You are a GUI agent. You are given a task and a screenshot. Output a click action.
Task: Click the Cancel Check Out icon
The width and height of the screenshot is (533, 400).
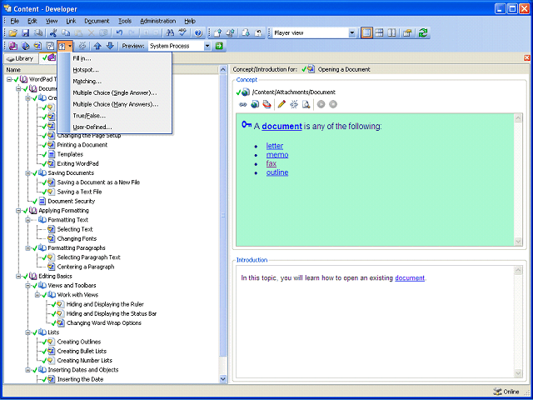tap(258, 33)
